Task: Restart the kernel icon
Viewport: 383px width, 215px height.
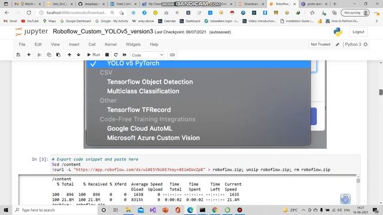Action: coord(115,55)
